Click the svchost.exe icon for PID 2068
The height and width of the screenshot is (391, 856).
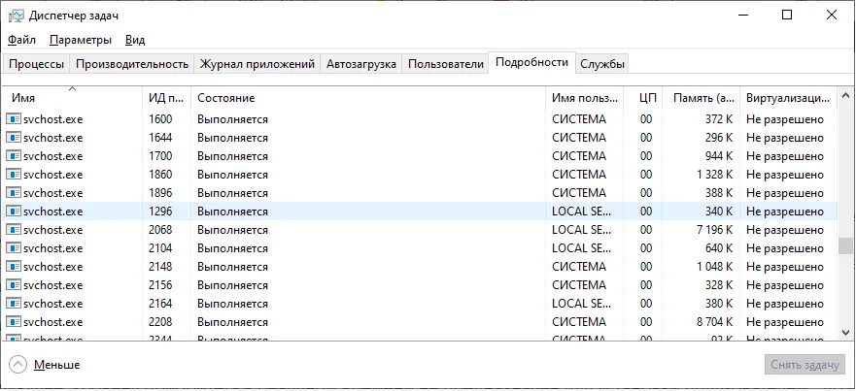pyautogui.click(x=14, y=230)
